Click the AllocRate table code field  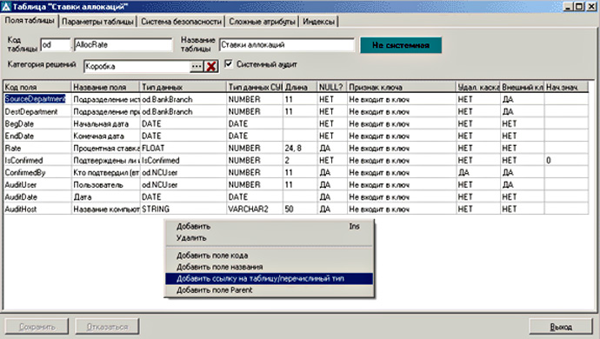pos(123,45)
